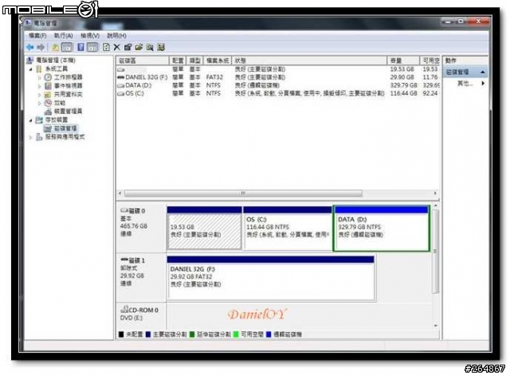
Task: Click the CD-ROM 0 DVD (E:) label
Action: pyautogui.click(x=141, y=314)
